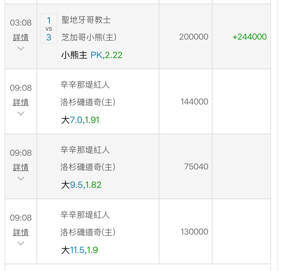Open 詳情 link for the 03:08 game
The width and height of the screenshot is (281, 271).
click(21, 37)
